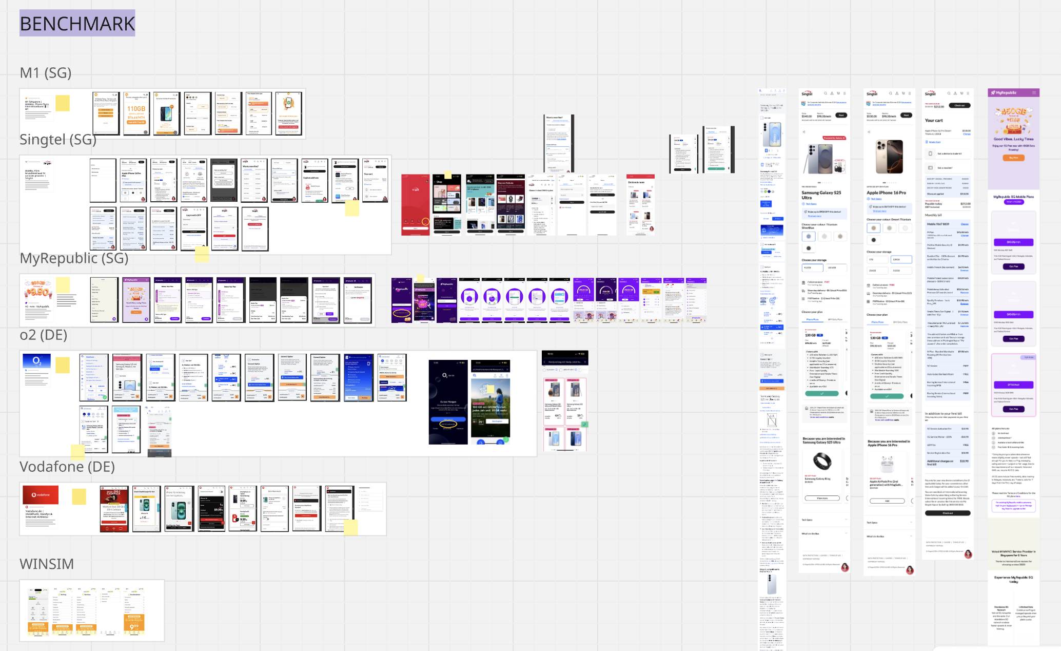Select highlighted 130 GB plan checkmark on Galaxy page

tap(822, 394)
